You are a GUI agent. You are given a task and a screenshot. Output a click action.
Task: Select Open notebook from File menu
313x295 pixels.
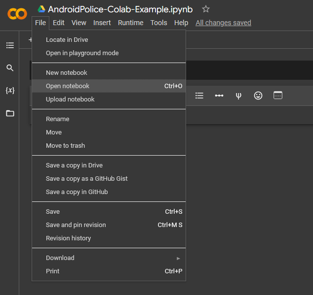click(68, 86)
